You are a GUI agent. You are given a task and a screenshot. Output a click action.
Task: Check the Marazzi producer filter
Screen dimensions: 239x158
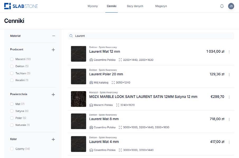tap(12, 59)
